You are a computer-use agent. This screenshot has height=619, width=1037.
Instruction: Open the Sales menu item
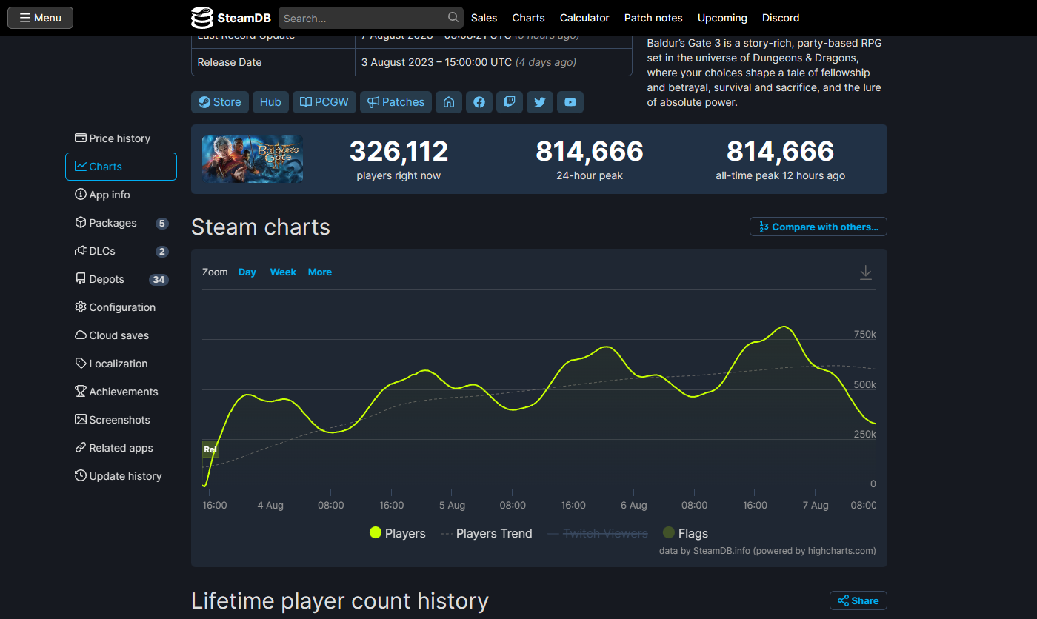pos(484,18)
